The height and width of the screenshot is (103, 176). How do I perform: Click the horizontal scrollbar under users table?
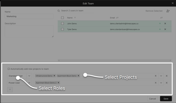[x=115, y=60]
